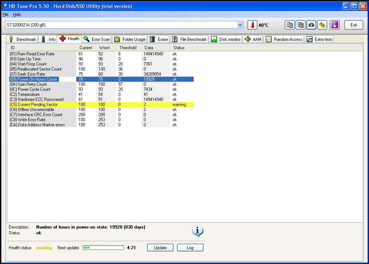Select the Data Address Marker errors row

(101, 125)
